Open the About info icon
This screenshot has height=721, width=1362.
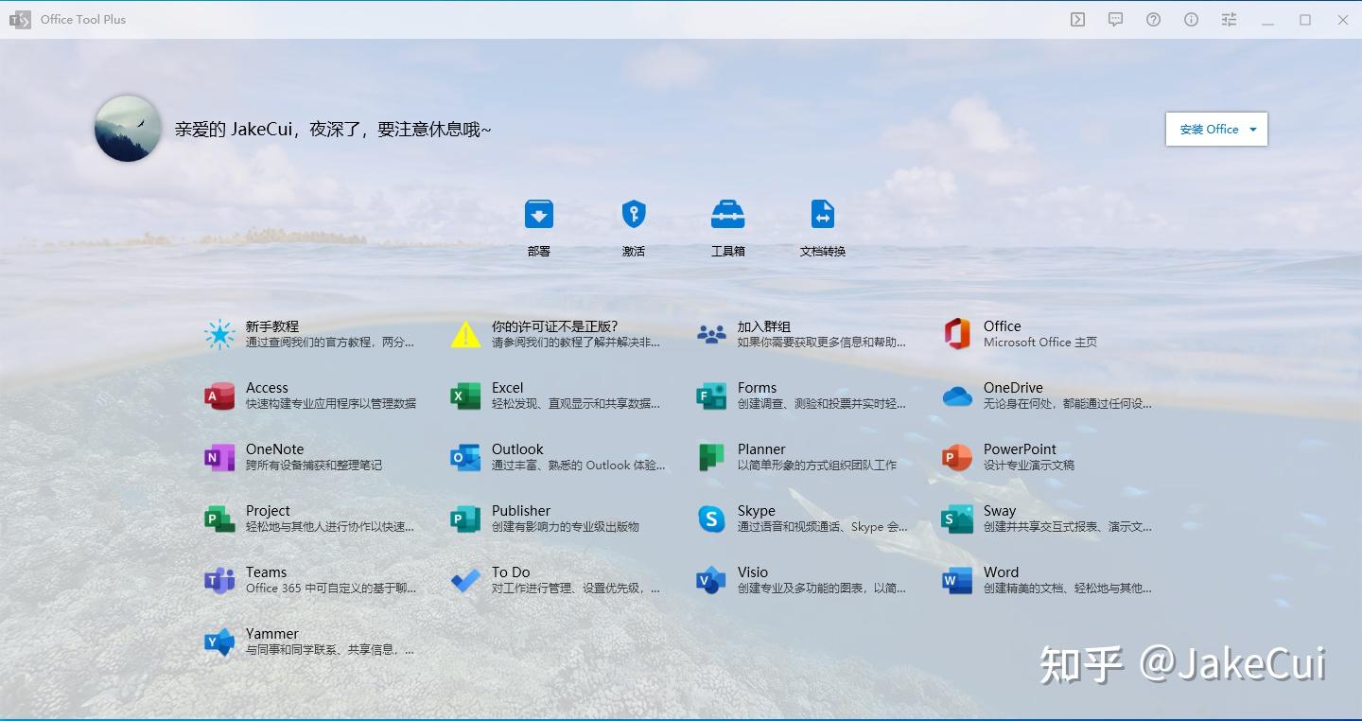[1191, 19]
